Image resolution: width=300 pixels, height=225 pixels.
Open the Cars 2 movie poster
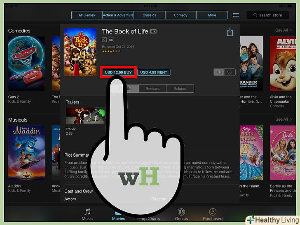coord(26,63)
